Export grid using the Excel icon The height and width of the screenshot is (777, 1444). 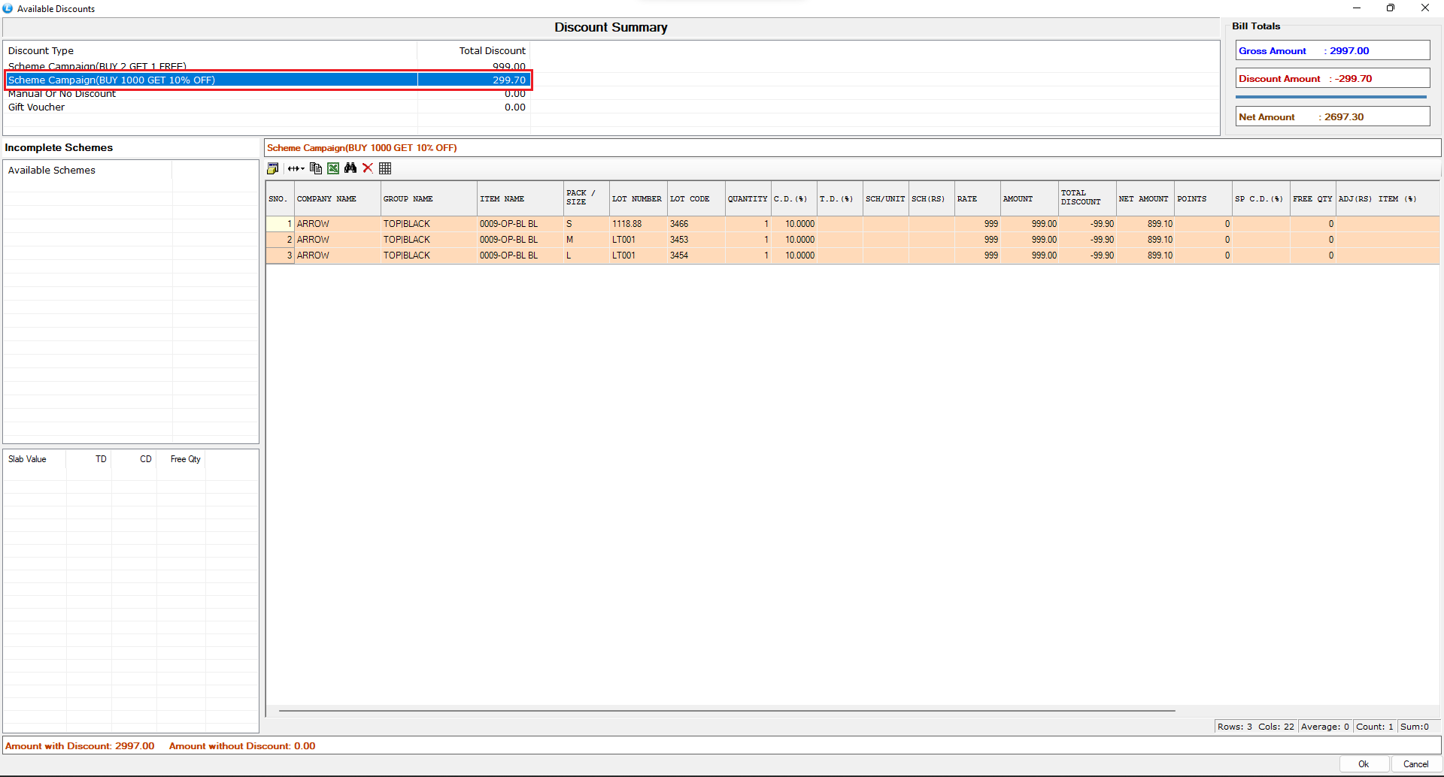(x=333, y=168)
